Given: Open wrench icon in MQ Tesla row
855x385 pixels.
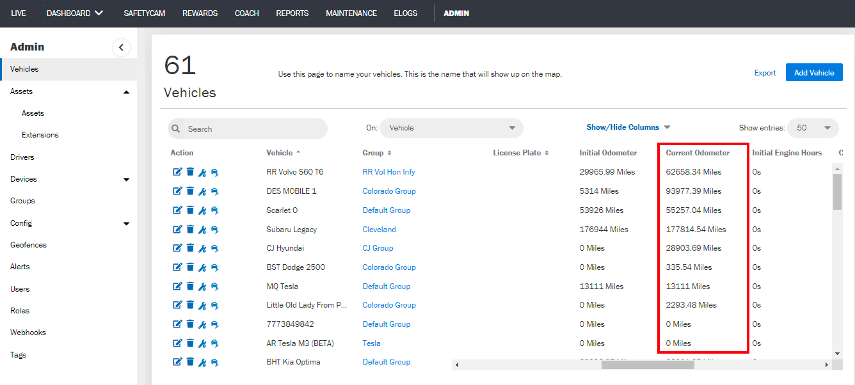Looking at the screenshot, I should point(202,287).
